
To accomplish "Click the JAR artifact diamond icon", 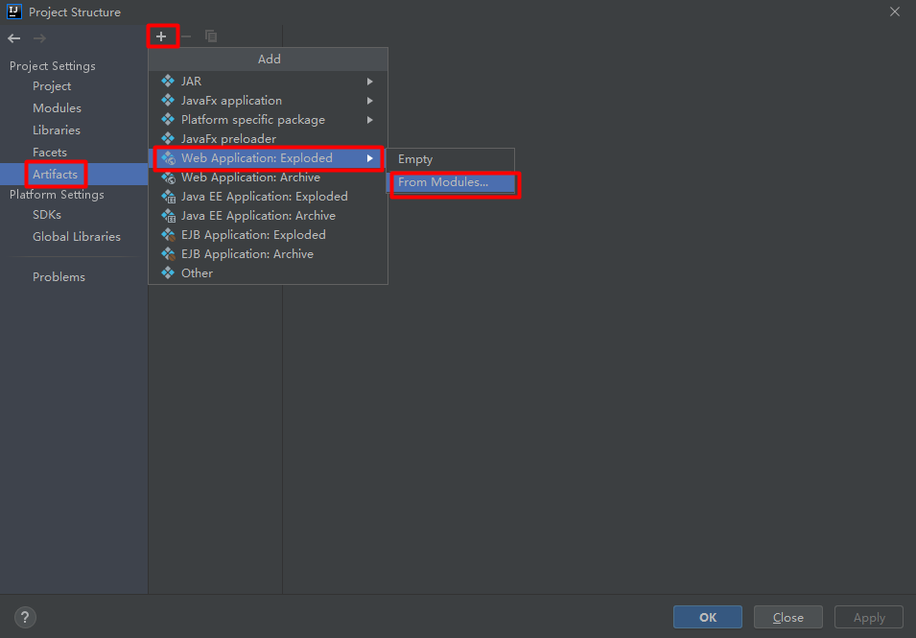I will coord(168,81).
